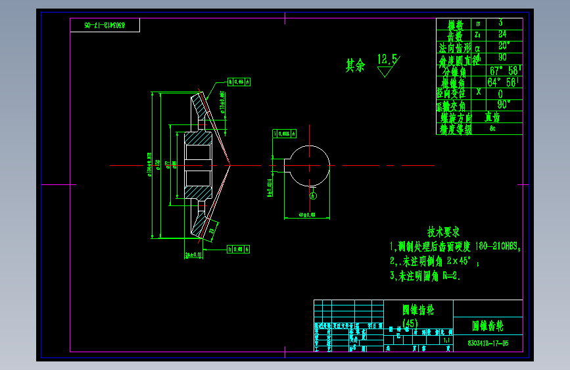Screen dimensions: 570x370
Task: Click the 23 face width dimension on the gear tooth
Action: [212, 230]
